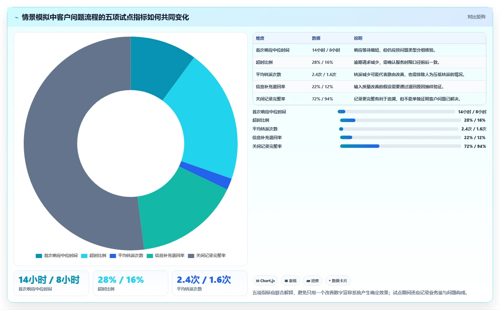Viewport: 500px width, 310px height.
Task: Click the 数据卡片 tag chip
Action: 338,281
